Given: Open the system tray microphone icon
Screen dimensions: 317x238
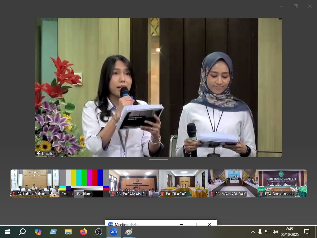Looking at the screenshot, I should tap(260, 231).
